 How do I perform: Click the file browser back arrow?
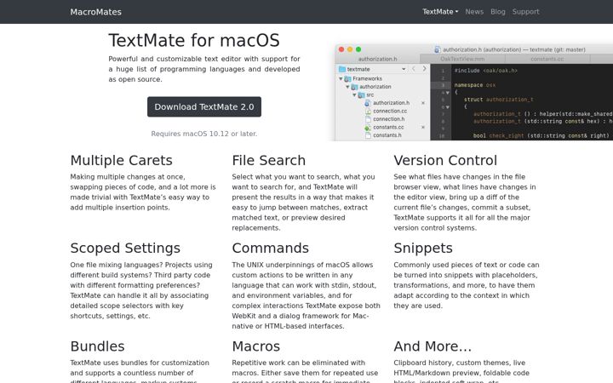point(414,69)
